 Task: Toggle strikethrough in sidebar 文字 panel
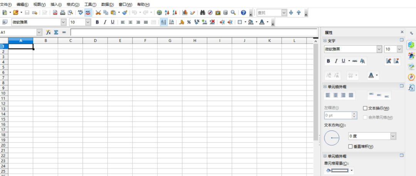point(355,61)
